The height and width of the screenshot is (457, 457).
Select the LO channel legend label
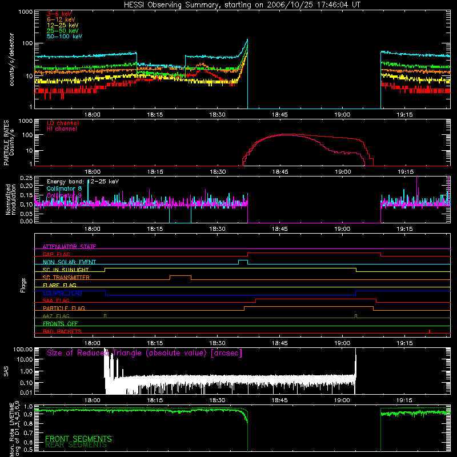[63, 123]
